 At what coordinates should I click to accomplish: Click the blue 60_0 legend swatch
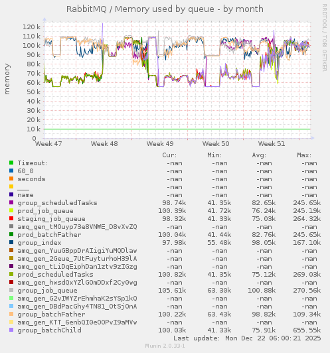11,171
